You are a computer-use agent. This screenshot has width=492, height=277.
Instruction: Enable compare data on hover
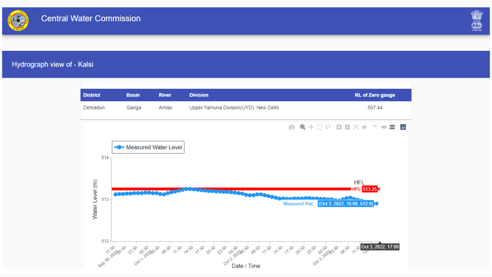[x=392, y=127]
